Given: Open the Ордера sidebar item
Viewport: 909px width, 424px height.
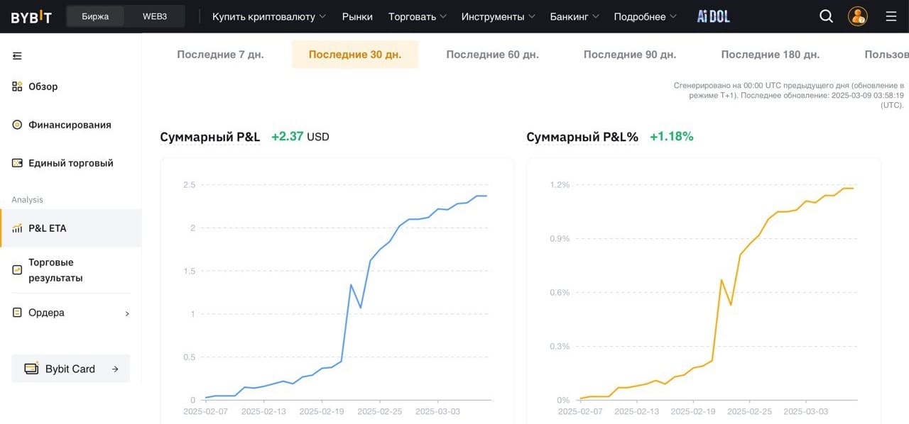Looking at the screenshot, I should (x=71, y=313).
